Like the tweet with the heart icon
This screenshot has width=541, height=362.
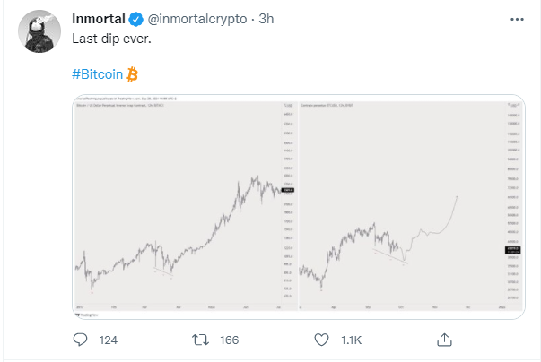[322, 340]
